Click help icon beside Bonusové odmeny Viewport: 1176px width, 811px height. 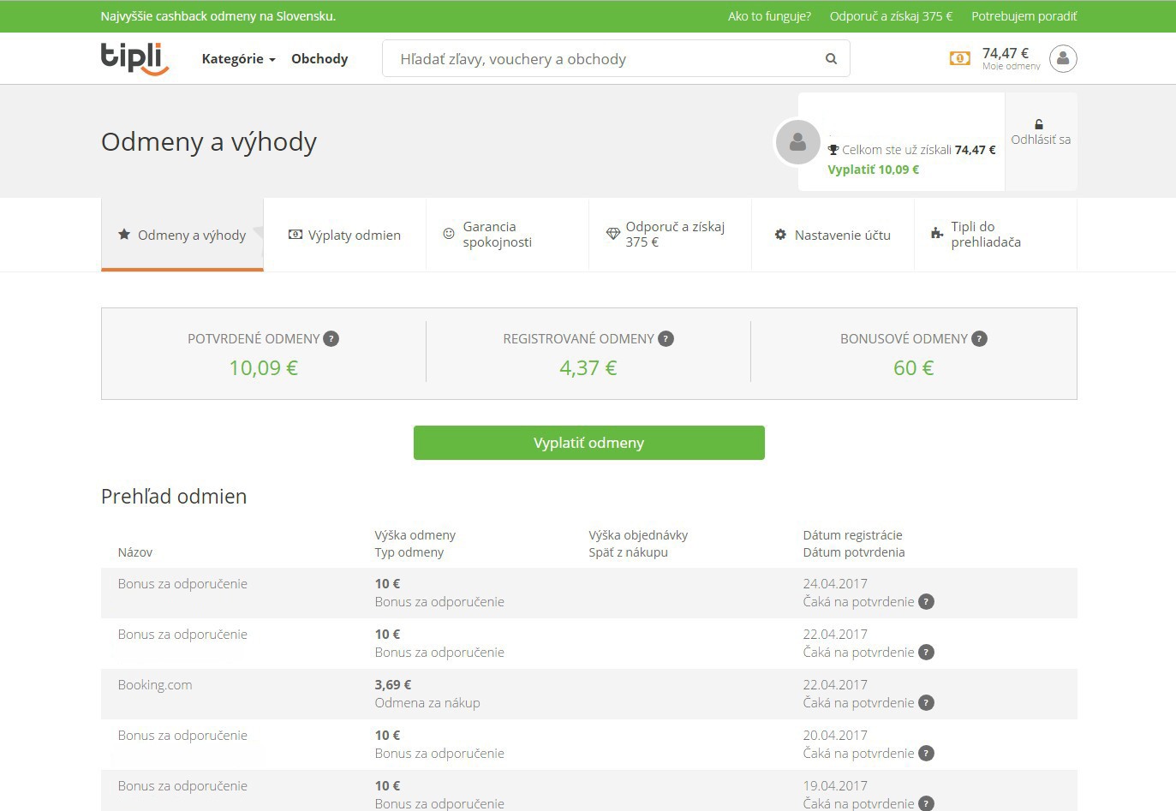click(x=980, y=339)
